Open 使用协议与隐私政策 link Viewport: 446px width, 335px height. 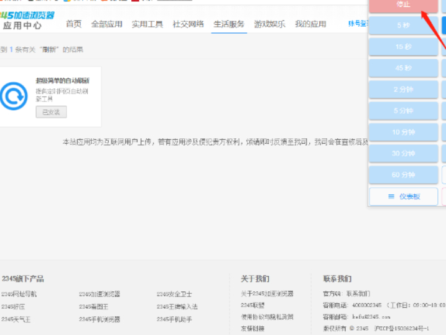[267, 317]
